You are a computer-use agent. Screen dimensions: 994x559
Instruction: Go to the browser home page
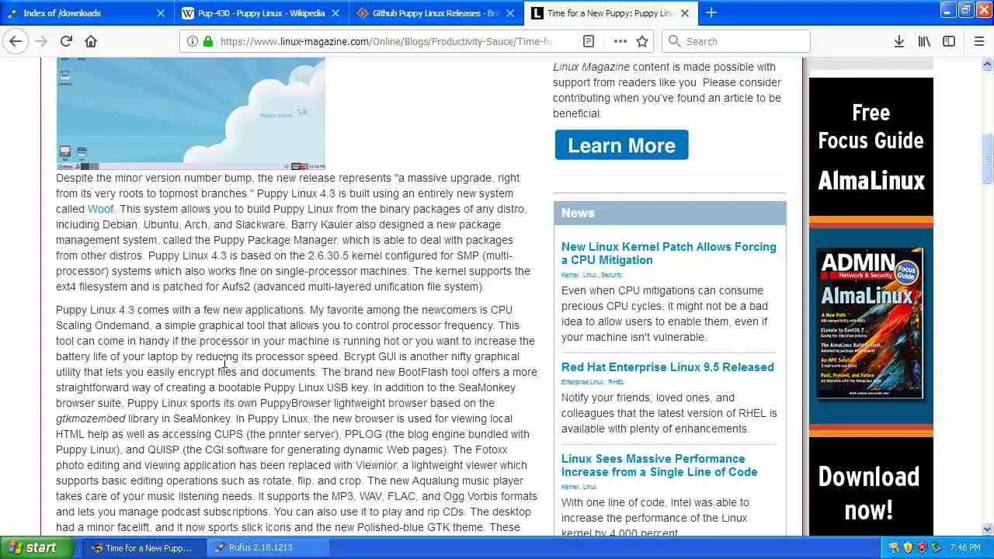coord(91,41)
